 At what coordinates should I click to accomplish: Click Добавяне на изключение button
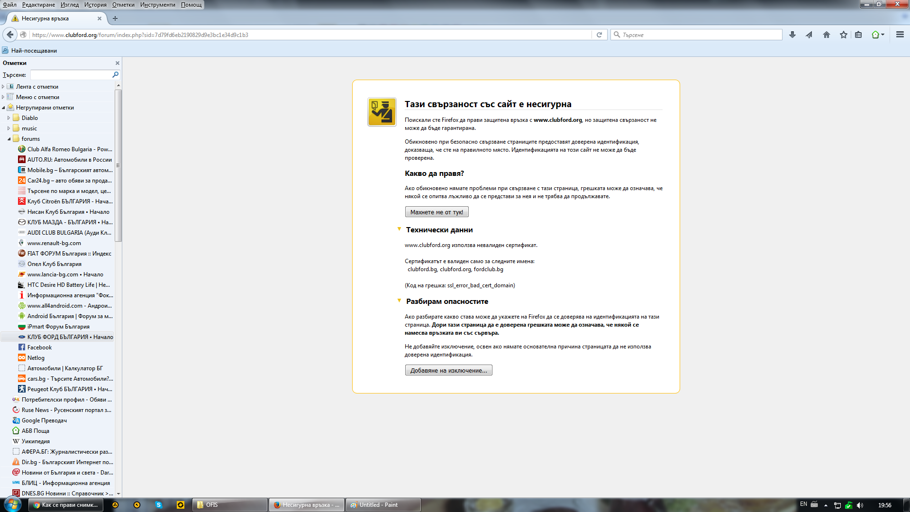coord(448,370)
